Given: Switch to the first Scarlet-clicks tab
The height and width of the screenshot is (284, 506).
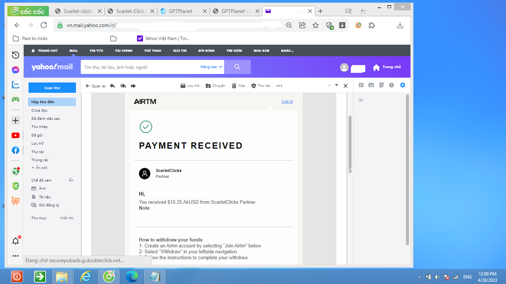Looking at the screenshot, I should [x=78, y=11].
